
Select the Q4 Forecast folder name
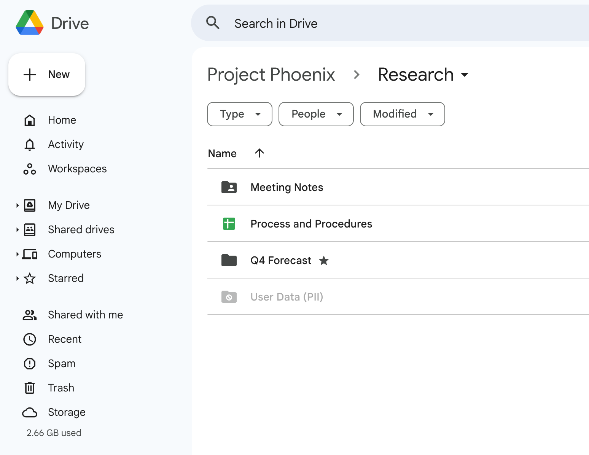pos(281,260)
